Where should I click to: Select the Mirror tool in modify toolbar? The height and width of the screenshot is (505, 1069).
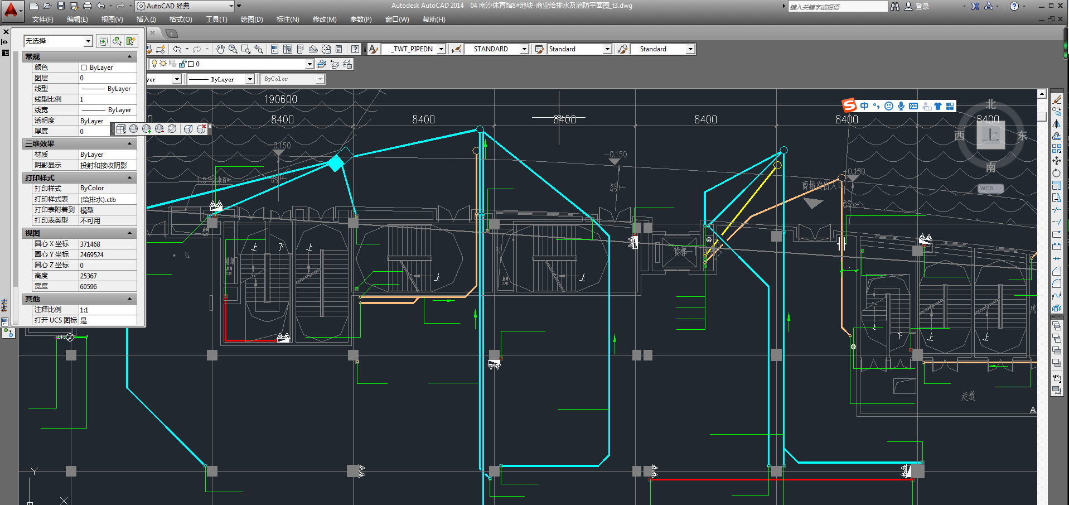pos(1057,124)
